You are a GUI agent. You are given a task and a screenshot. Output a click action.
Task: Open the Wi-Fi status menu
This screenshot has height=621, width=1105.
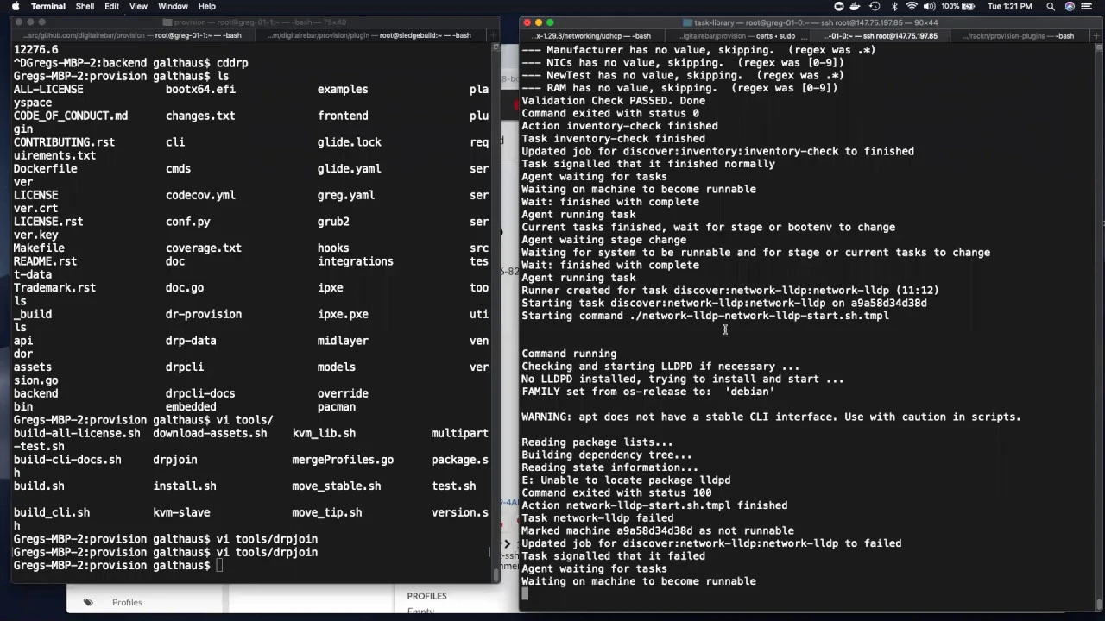pyautogui.click(x=911, y=6)
